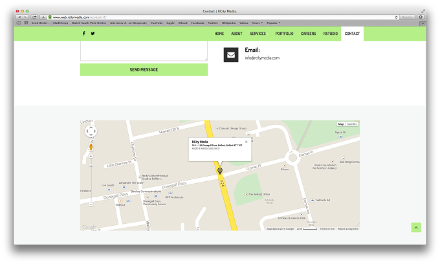440x264 pixels.
Task: Expand the News bookmarks dropdown
Action: coord(258,23)
